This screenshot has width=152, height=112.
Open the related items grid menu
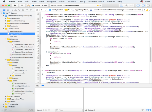click(37, 10)
